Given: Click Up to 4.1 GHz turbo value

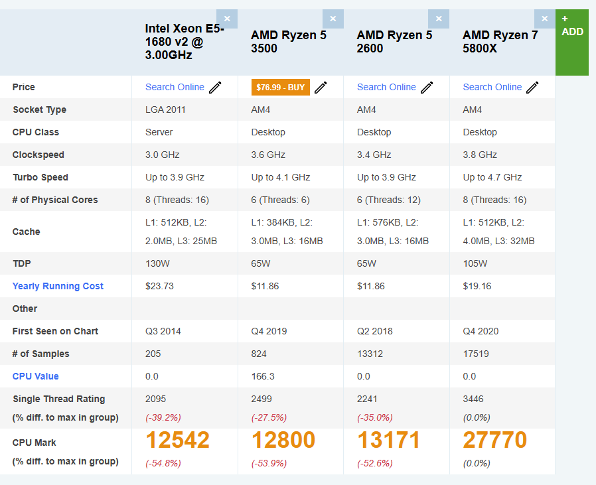Looking at the screenshot, I should point(281,178).
